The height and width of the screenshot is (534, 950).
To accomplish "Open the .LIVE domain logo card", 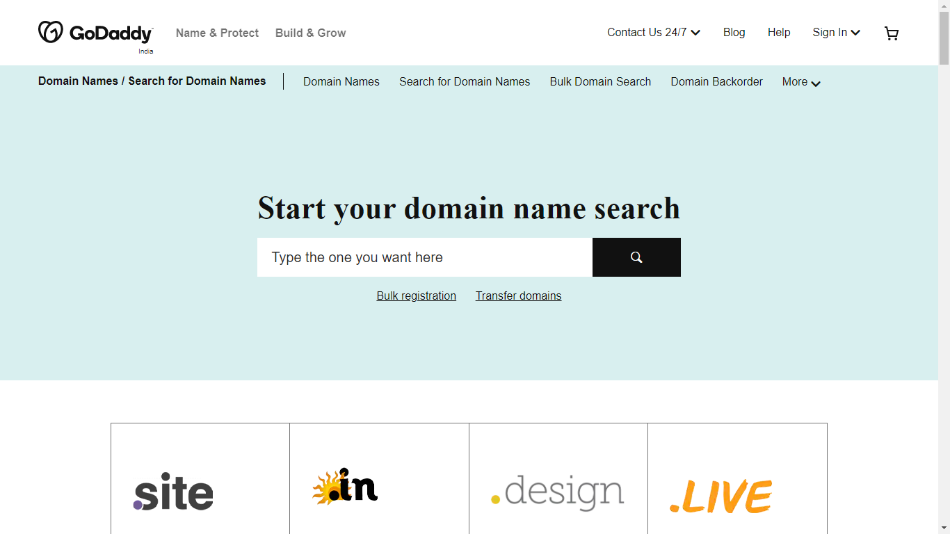I will pyautogui.click(x=737, y=478).
